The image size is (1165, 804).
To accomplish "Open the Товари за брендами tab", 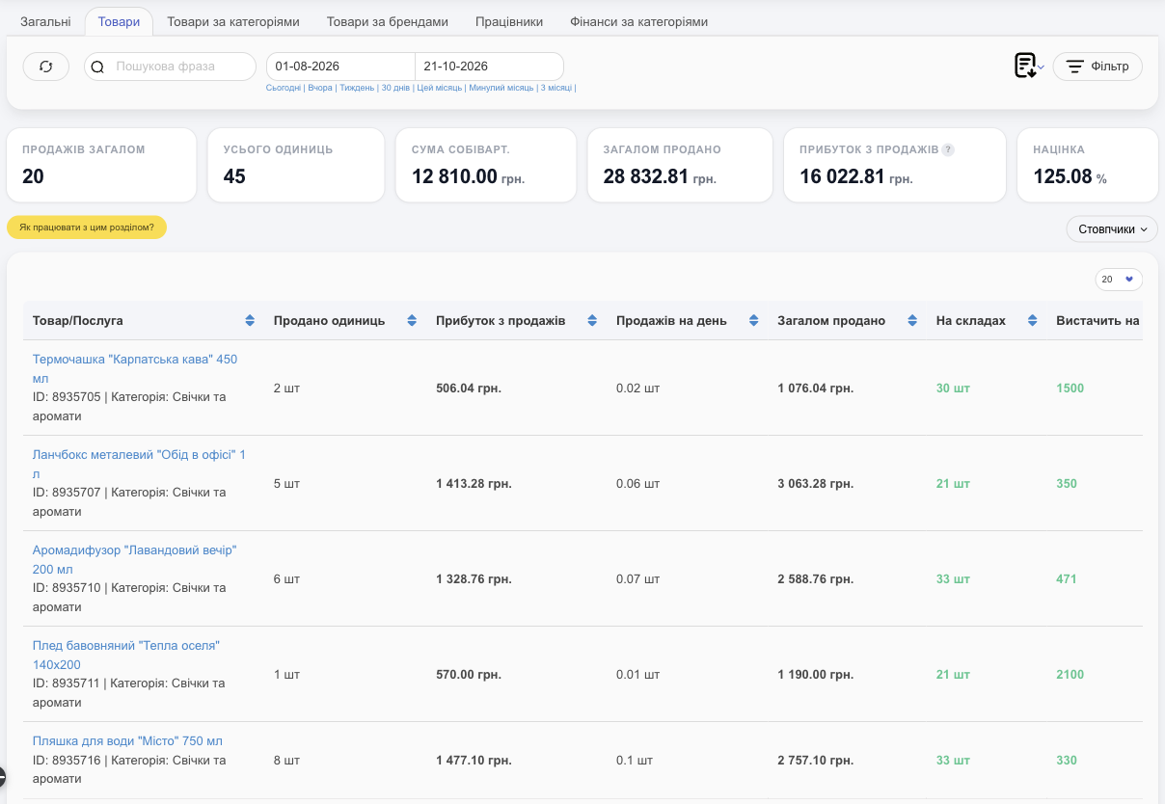I will (388, 22).
